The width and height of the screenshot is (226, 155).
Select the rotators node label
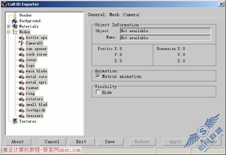tap(35, 99)
